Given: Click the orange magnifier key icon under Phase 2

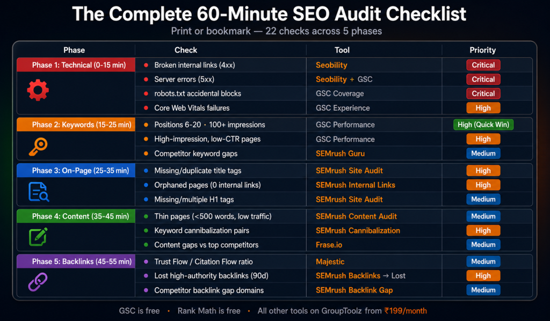Looking at the screenshot, I should 38,147.
